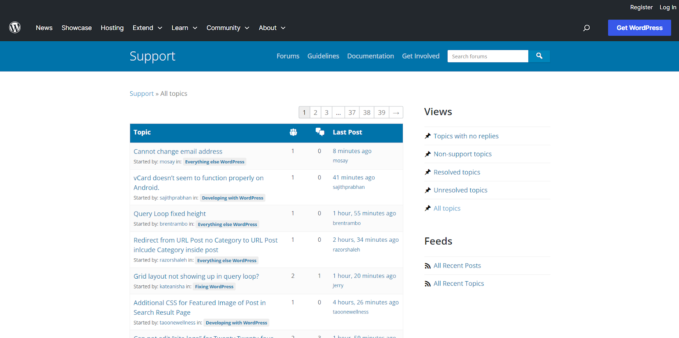This screenshot has width=679, height=338.
Task: Click pin icon beside Topics with no replies
Action: [428, 136]
